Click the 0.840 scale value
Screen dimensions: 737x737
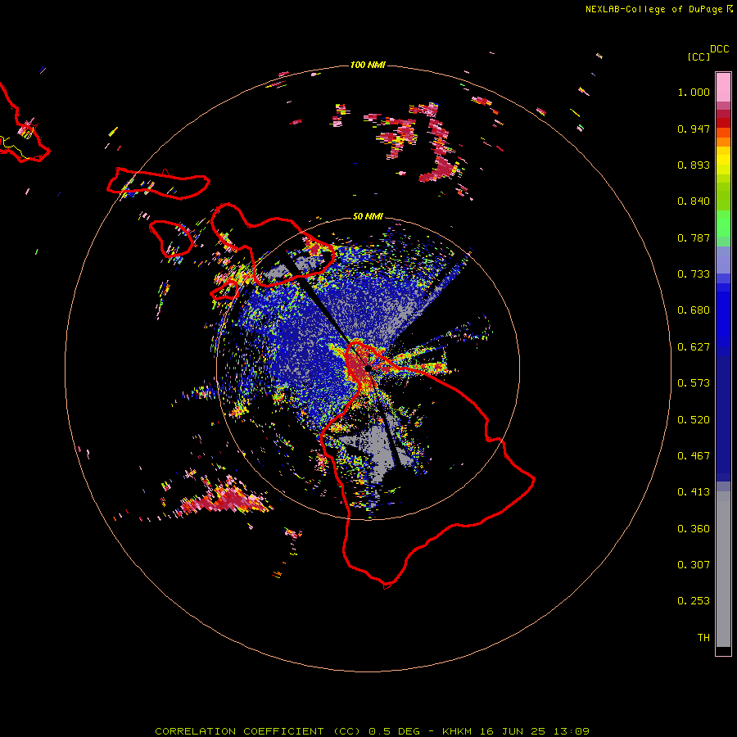(x=694, y=201)
